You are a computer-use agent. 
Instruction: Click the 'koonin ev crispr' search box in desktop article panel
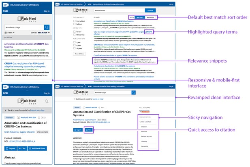pyautogui.click(x=113, y=92)
